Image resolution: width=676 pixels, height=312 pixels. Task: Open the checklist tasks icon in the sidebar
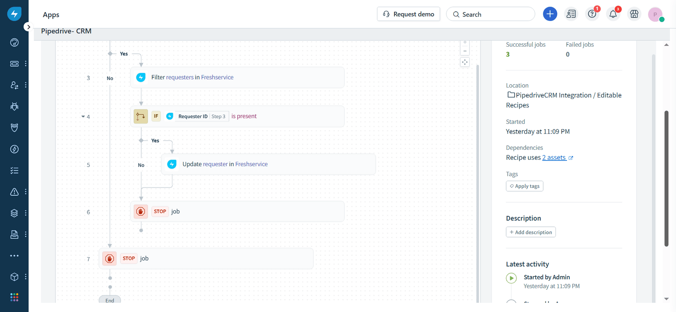[x=14, y=170]
